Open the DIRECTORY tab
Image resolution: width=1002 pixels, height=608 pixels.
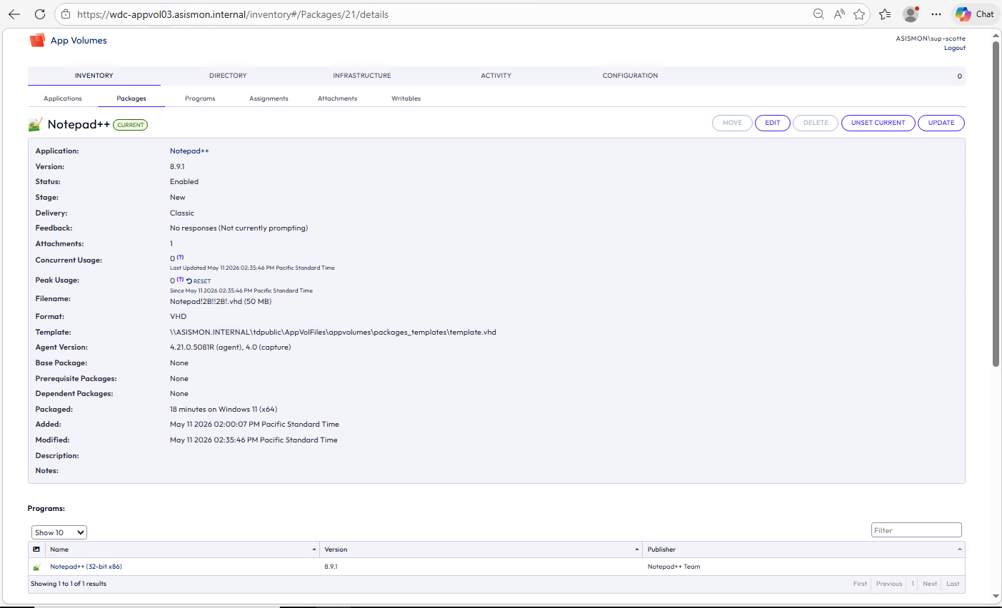228,76
